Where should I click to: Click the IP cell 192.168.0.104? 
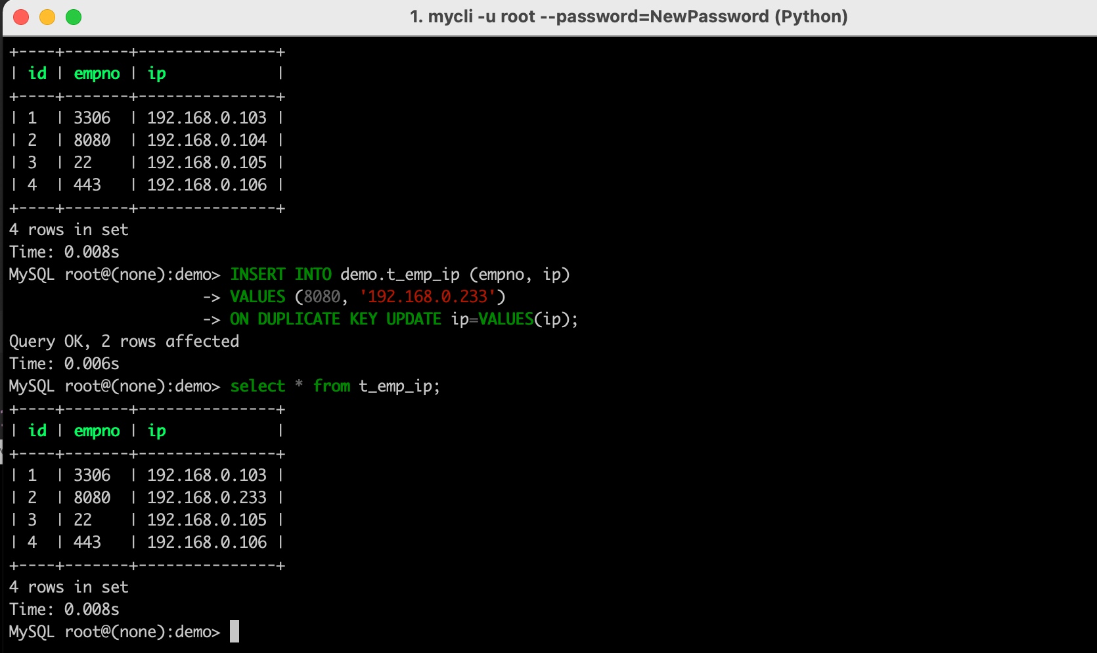pos(207,141)
